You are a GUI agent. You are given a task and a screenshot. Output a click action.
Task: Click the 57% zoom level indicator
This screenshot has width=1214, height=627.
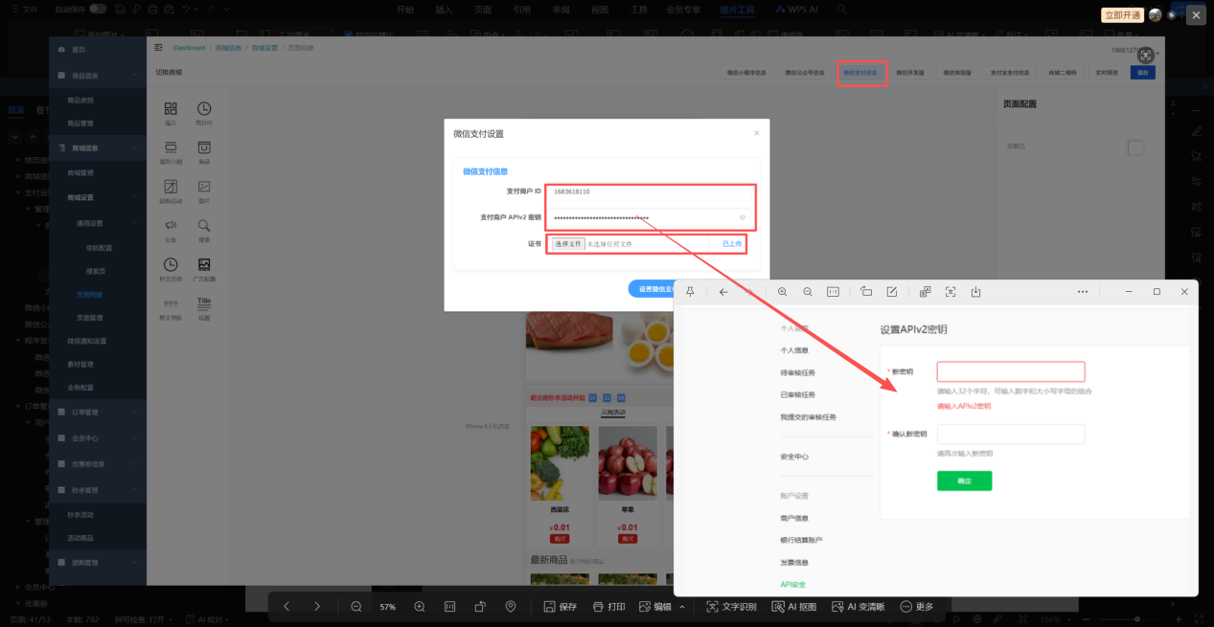[388, 607]
